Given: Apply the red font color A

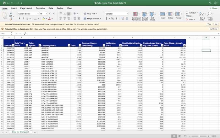Looking at the screenshot, I should (x=49, y=18).
